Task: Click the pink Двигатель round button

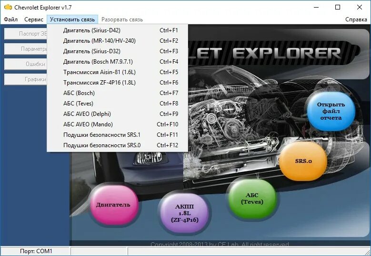Action: click(x=113, y=205)
